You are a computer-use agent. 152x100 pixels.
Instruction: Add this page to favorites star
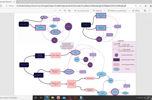point(140,6)
